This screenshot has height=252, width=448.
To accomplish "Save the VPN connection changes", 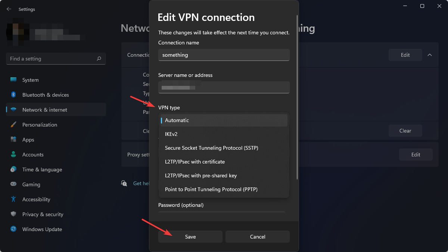I will pos(190,237).
